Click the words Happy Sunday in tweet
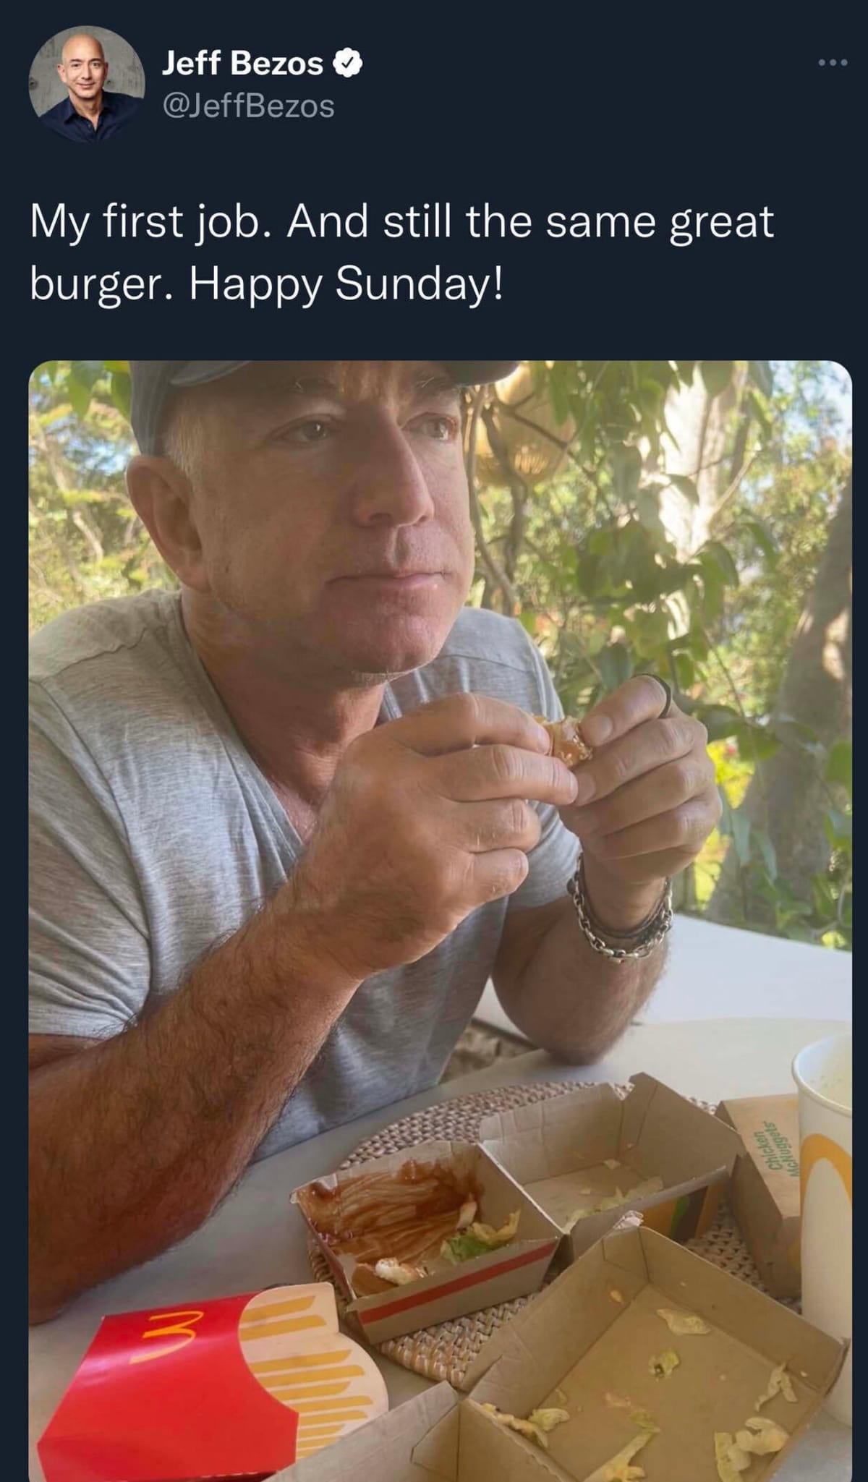Viewport: 868px width, 1482px height. pos(346,285)
